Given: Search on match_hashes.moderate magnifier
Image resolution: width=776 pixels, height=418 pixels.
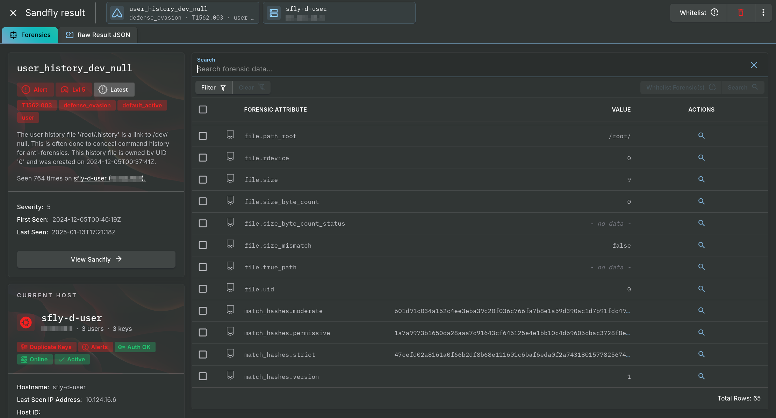Looking at the screenshot, I should point(701,311).
